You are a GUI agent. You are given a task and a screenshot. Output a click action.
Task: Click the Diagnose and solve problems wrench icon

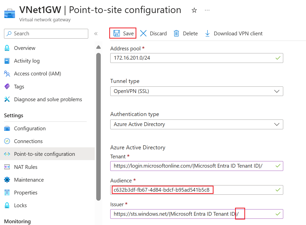click(x=7, y=99)
